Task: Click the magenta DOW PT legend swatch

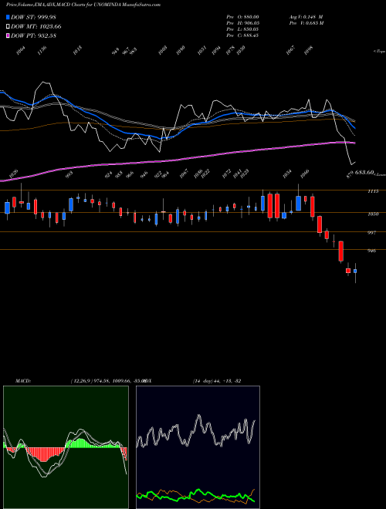Action: pos(8,35)
